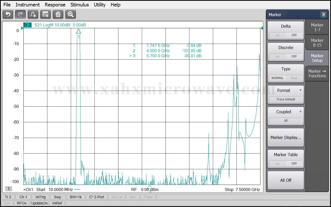This screenshot has height=207, width=331.
Task: Toggle the RFOn status button
Action: (22, 203)
